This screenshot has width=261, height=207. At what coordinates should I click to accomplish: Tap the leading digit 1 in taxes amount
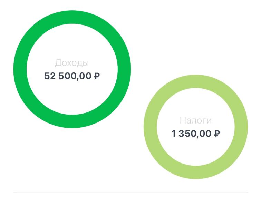[x=173, y=134]
